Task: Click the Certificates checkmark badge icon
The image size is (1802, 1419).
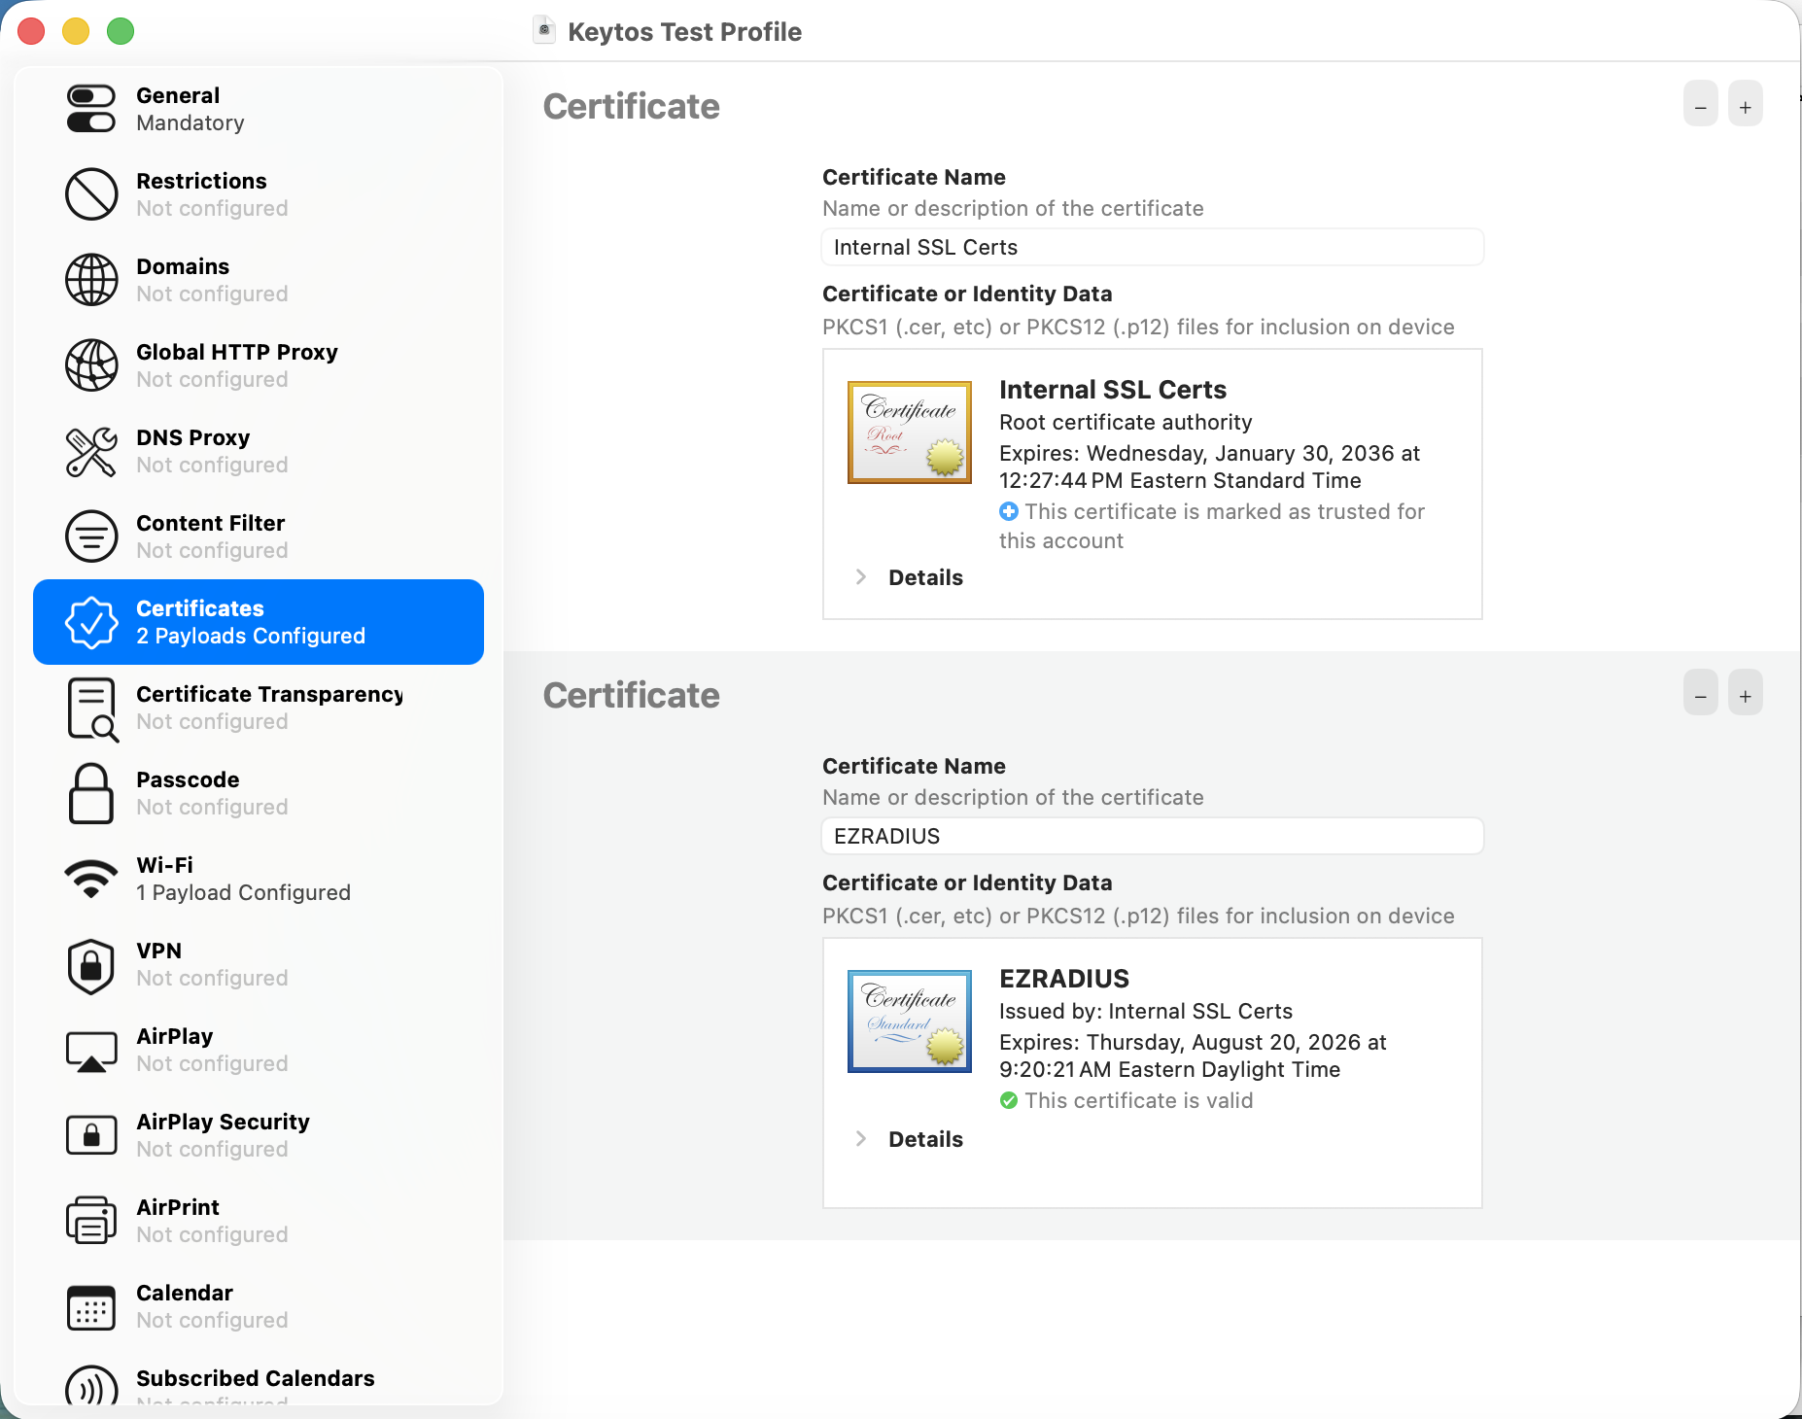Action: [91, 622]
